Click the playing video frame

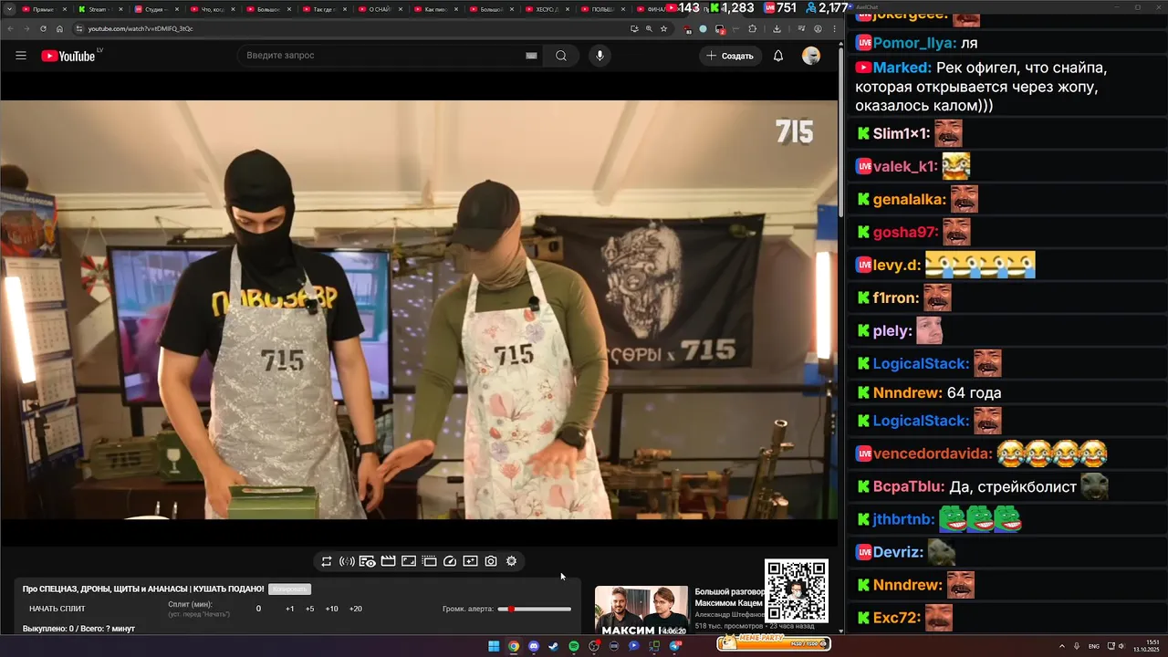click(x=419, y=309)
